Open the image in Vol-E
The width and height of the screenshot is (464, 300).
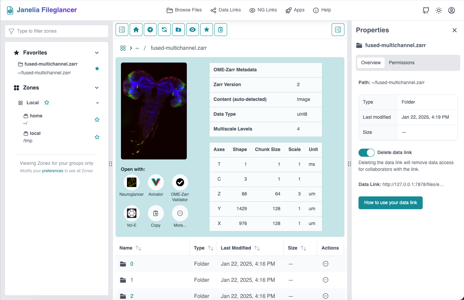[x=132, y=213]
